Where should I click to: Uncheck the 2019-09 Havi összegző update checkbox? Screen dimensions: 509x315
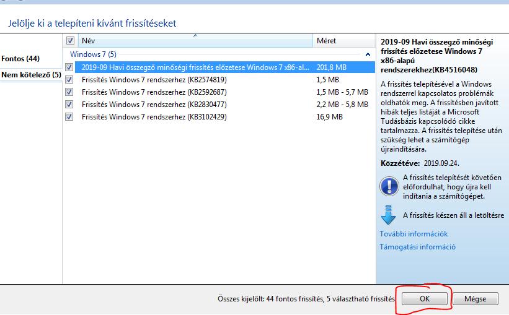pos(69,67)
